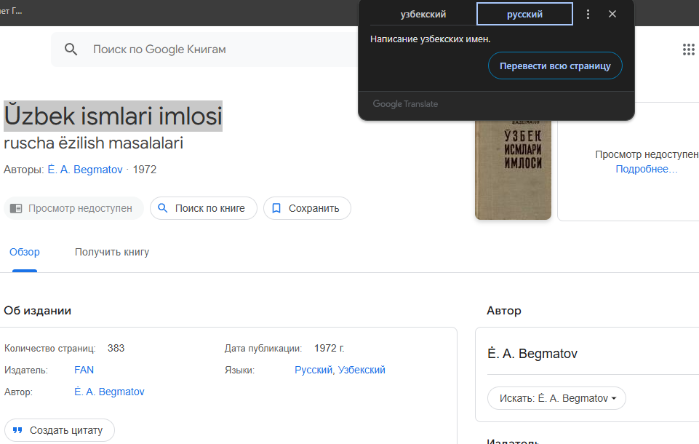
Task: Click the Search in book button
Action: tap(203, 208)
